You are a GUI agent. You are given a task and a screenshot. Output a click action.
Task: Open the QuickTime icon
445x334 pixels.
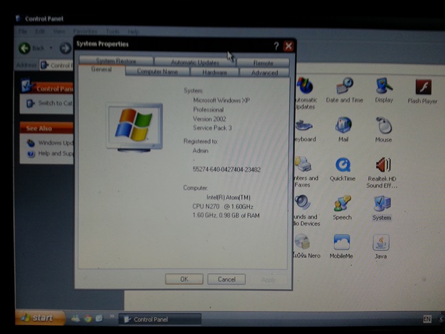point(343,166)
